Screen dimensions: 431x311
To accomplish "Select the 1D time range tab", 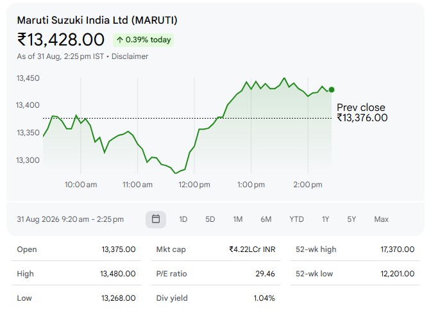I will click(x=183, y=219).
